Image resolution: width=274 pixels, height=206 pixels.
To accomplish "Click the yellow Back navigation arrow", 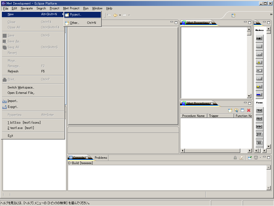I will [115, 15].
